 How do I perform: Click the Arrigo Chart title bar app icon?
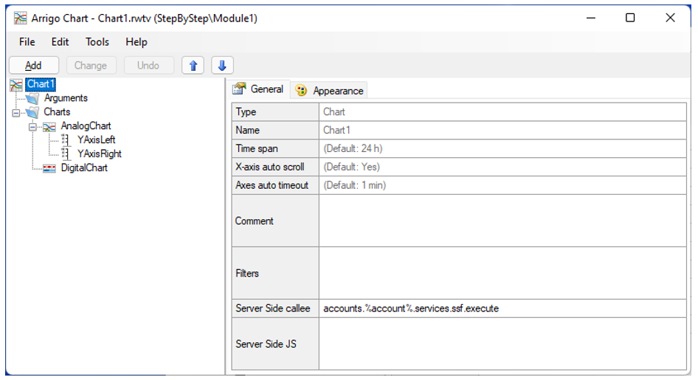pos(20,18)
